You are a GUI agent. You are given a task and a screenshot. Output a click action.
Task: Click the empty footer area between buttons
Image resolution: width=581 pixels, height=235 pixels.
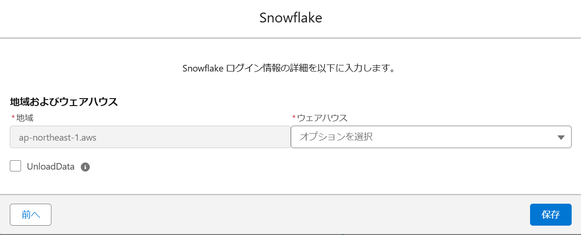[290, 214]
